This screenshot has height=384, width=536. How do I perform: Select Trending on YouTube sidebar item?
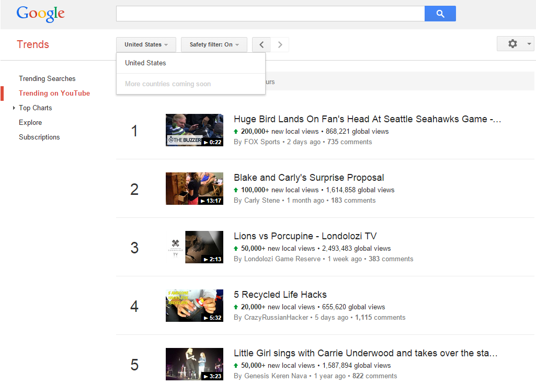pos(54,94)
